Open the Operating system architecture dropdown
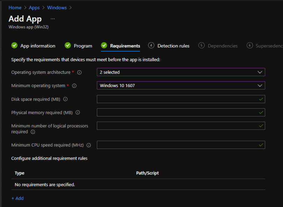This screenshot has width=283, height=207. click(x=181, y=72)
